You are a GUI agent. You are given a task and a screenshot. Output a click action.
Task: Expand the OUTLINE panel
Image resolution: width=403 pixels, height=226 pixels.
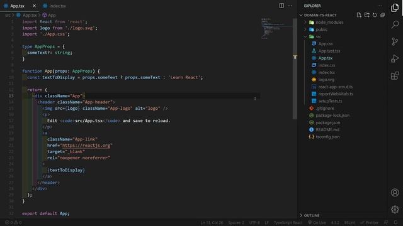click(312, 215)
